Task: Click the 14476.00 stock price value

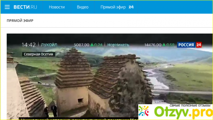Action: click(x=153, y=45)
